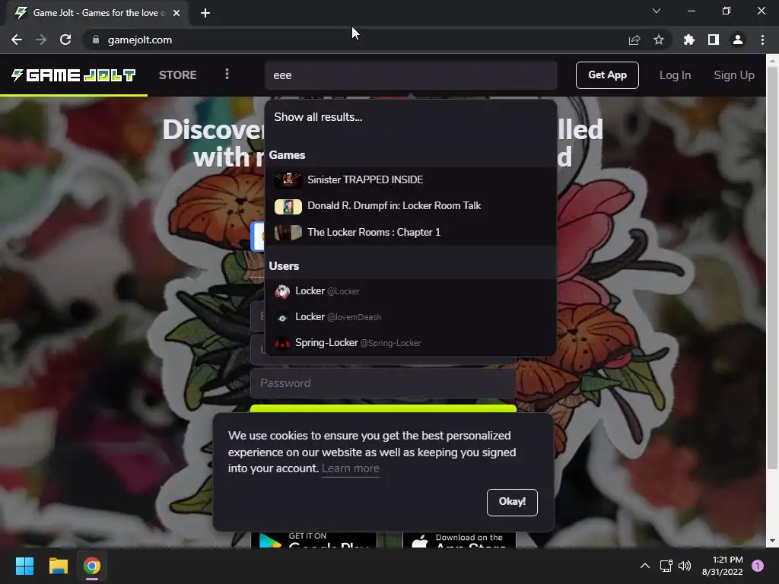
Task: Click the avatar of user @Locker
Action: coord(282,291)
